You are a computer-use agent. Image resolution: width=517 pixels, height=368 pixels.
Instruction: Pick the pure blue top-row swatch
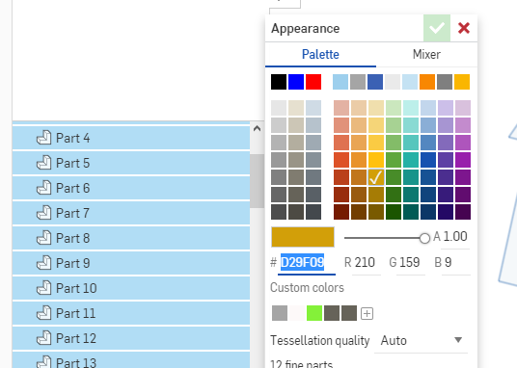(296, 82)
